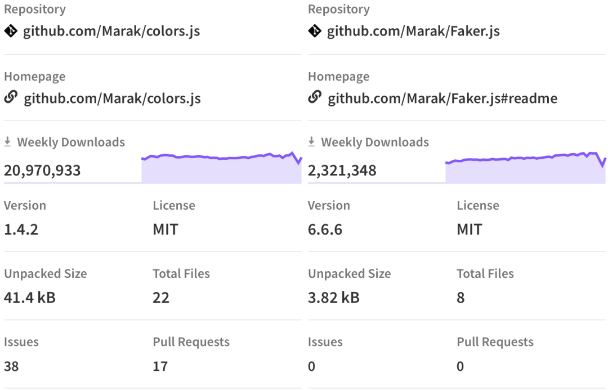
Task: Open the 0 pull requests for Faker.js
Action: click(x=461, y=367)
